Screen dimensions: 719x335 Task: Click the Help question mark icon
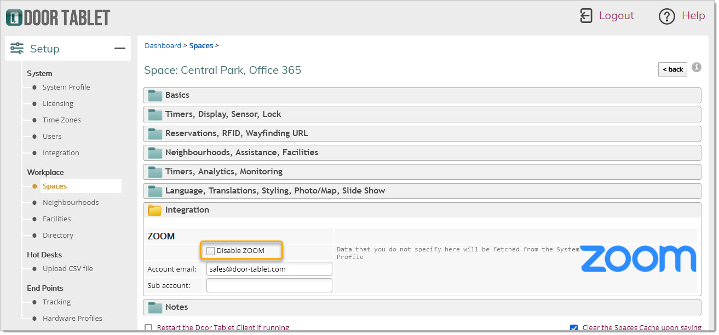click(x=666, y=16)
